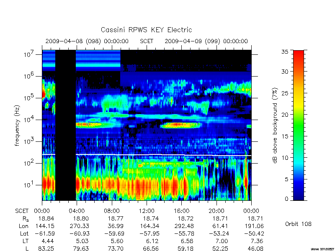Click Lon value 191.06
This screenshot has height=251, width=335.
(x=254, y=226)
